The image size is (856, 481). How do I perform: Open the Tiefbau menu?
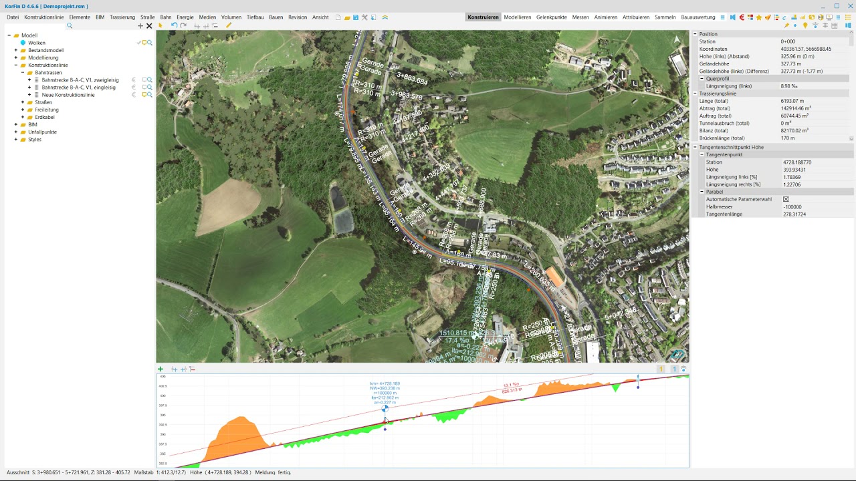255,17
